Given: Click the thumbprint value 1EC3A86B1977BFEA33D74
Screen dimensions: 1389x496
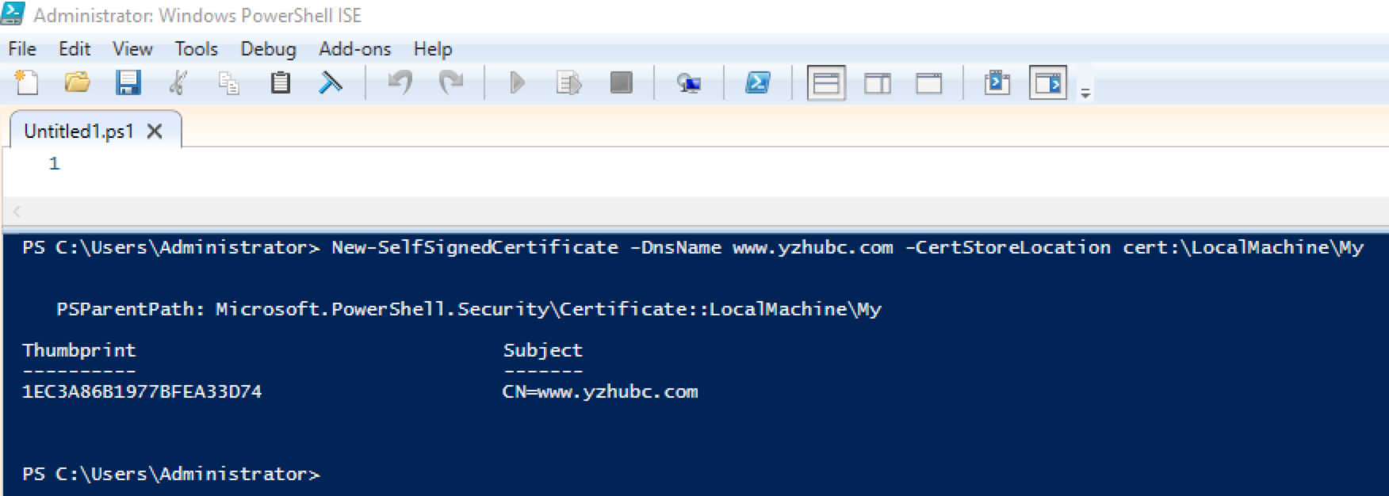Looking at the screenshot, I should coord(142,391).
